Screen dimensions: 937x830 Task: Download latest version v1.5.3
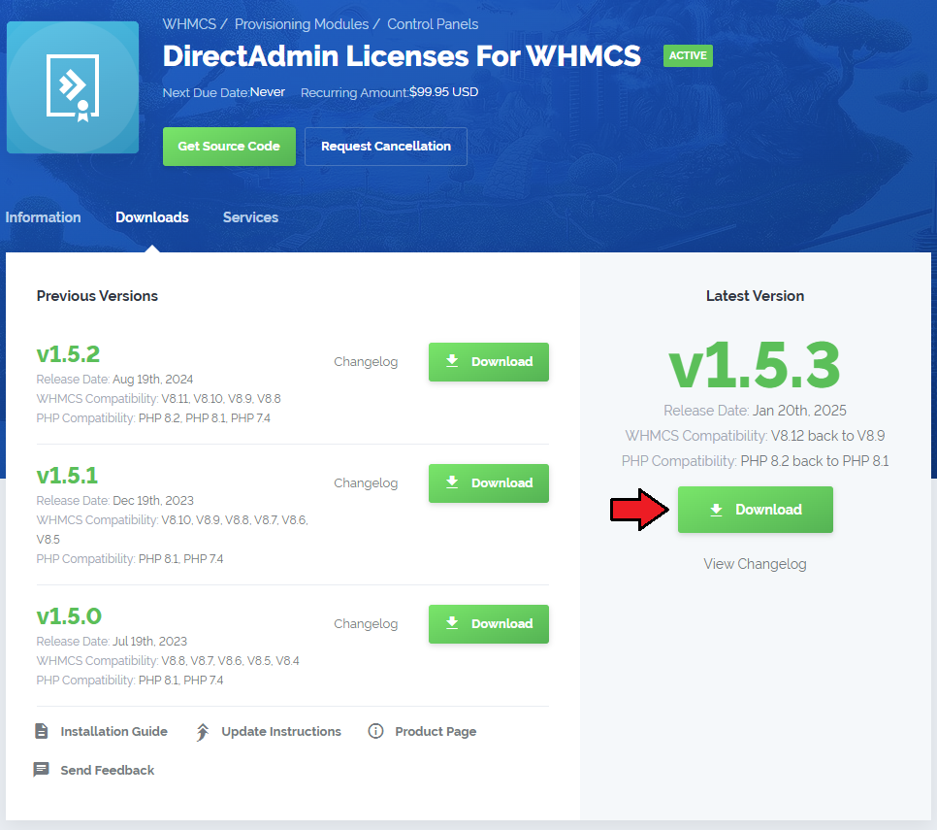[x=755, y=510]
